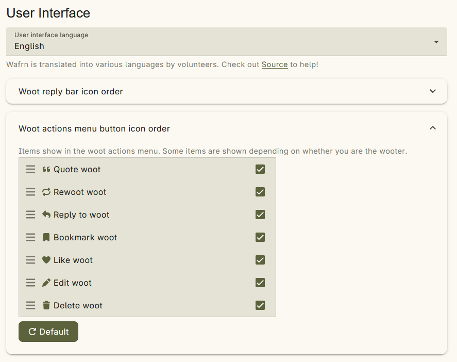The image size is (457, 362).
Task: Toggle the Delete woot checkbox
Action: [x=260, y=305]
